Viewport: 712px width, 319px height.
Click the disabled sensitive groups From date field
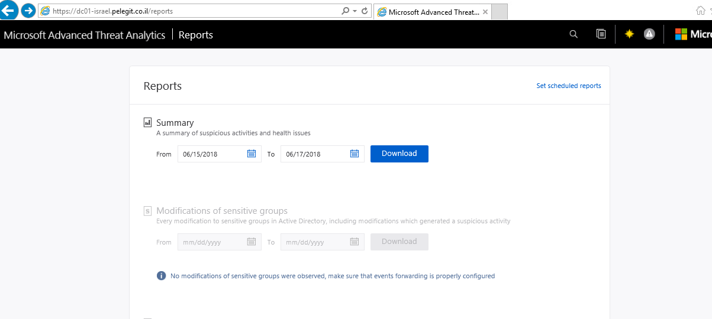tap(220, 242)
